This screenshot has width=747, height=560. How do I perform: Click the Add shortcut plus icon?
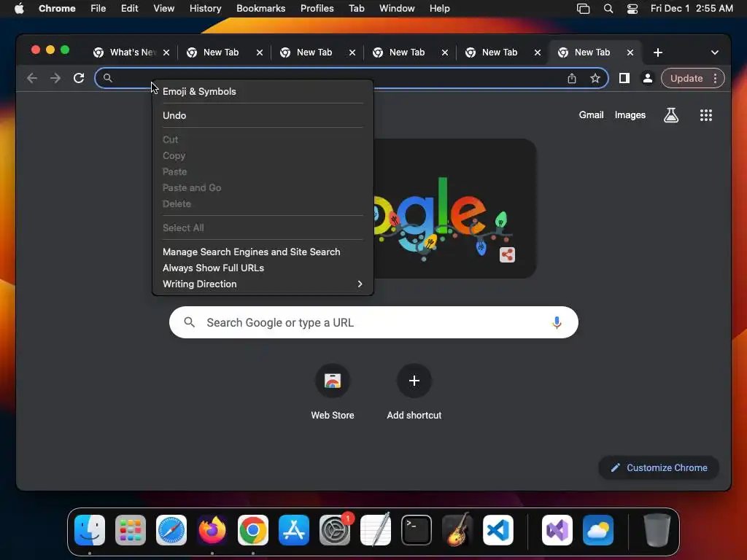click(414, 381)
